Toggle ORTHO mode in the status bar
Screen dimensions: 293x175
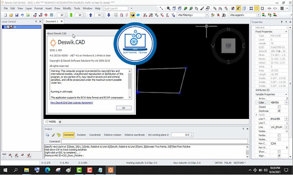click(x=218, y=163)
